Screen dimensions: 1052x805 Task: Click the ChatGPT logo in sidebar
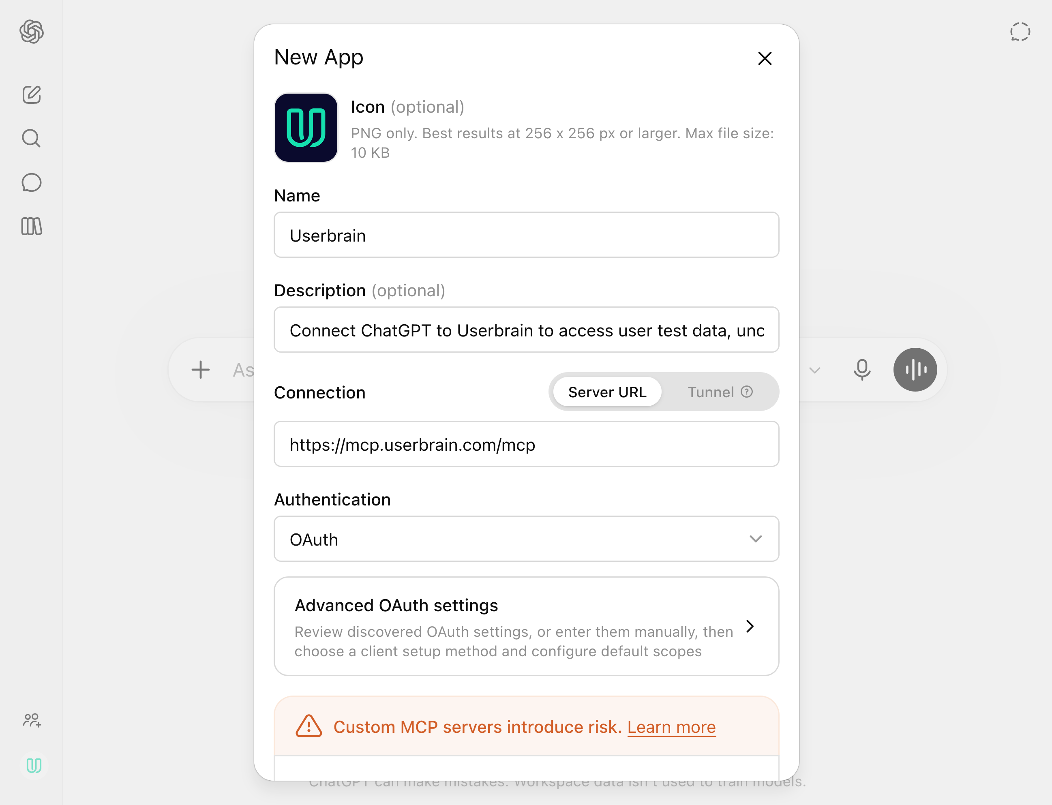[32, 32]
